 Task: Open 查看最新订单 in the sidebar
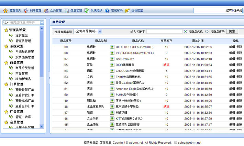pos(25,90)
